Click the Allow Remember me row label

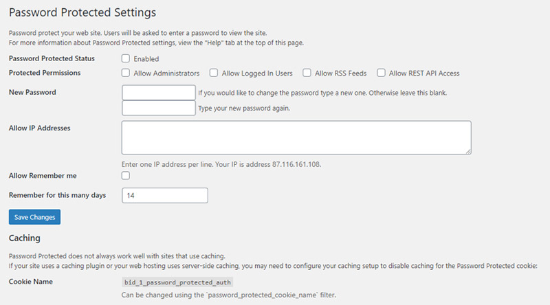pos(43,176)
